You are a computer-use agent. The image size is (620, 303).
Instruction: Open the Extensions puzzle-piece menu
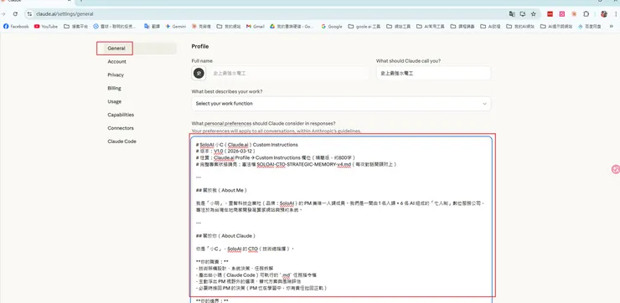click(586, 14)
